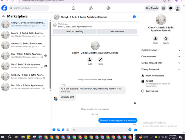Open Windows taskbar search

pos(10,137)
